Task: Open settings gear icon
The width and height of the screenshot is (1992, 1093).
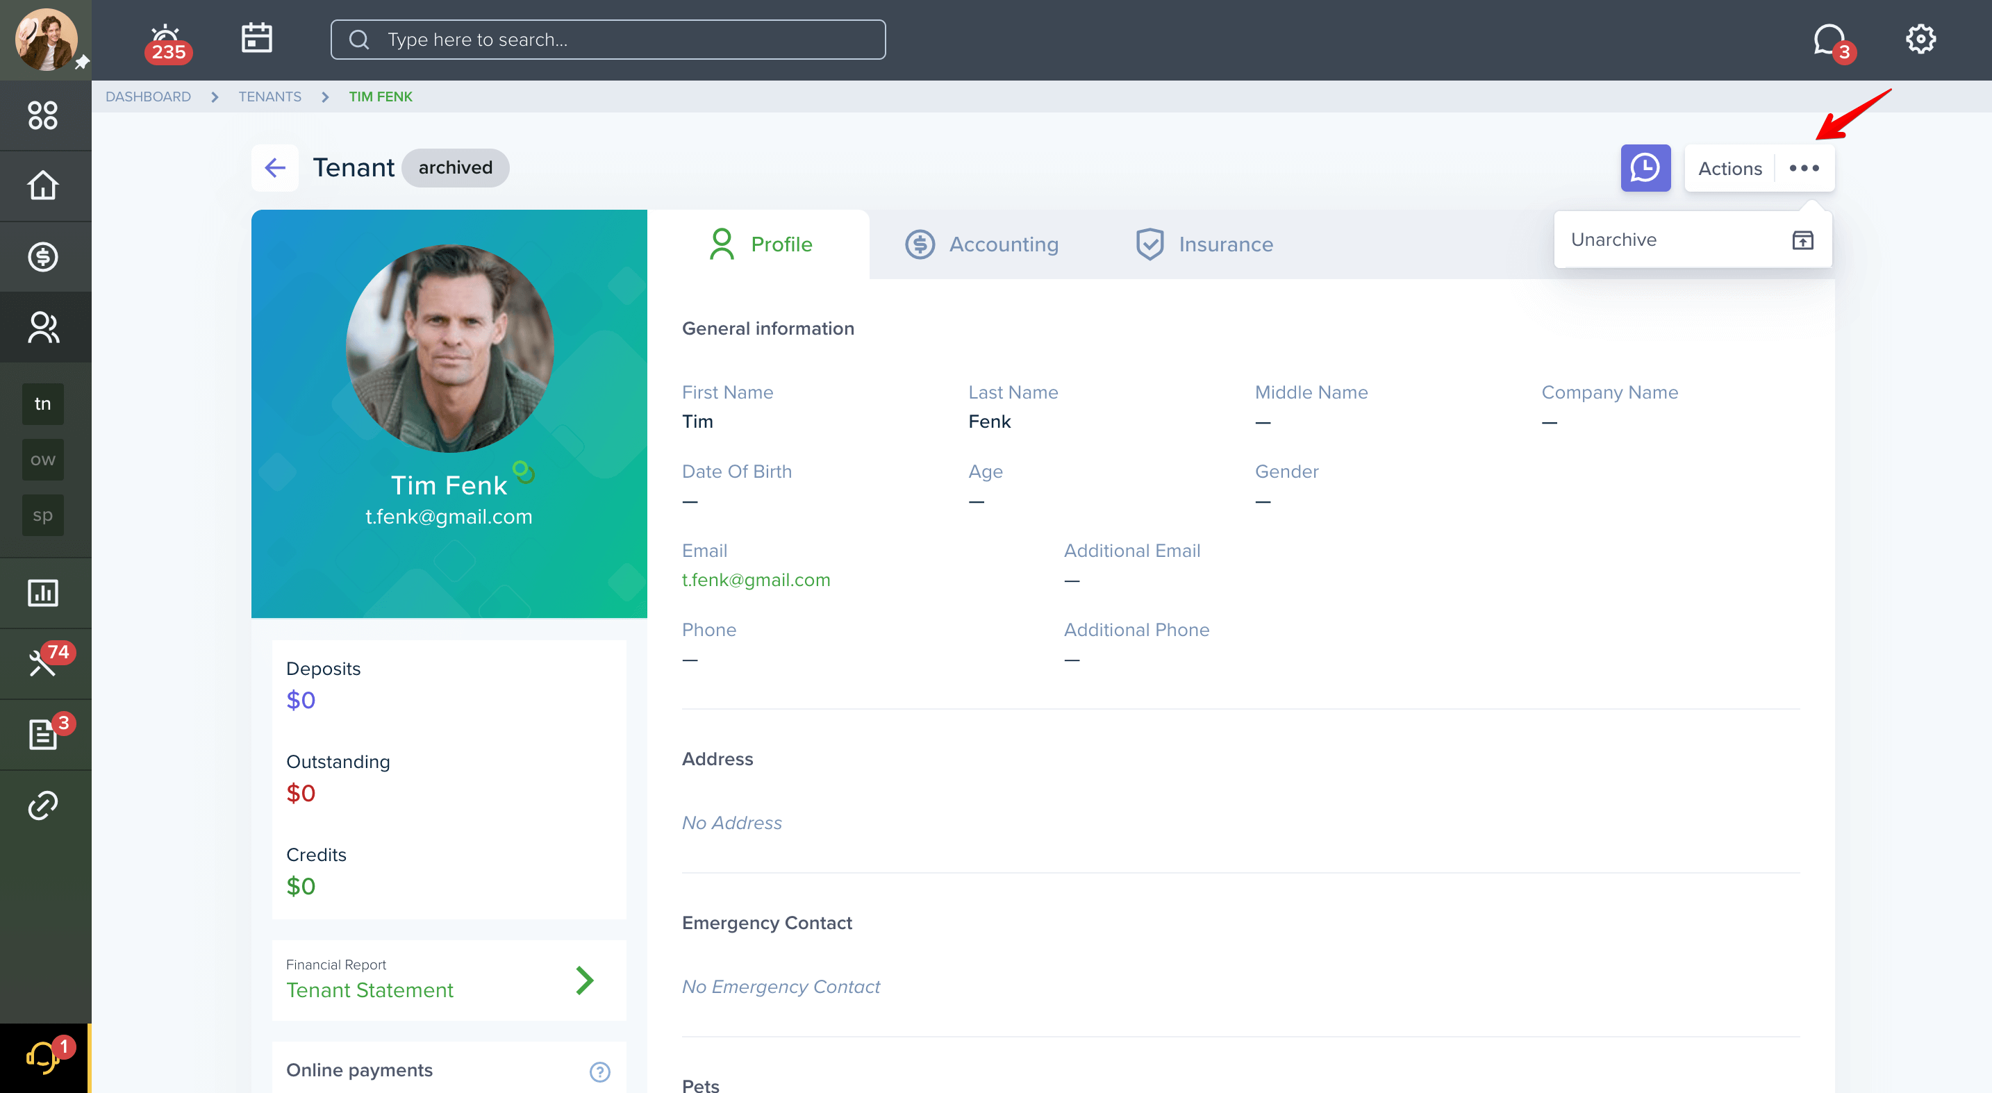Action: 1920,39
